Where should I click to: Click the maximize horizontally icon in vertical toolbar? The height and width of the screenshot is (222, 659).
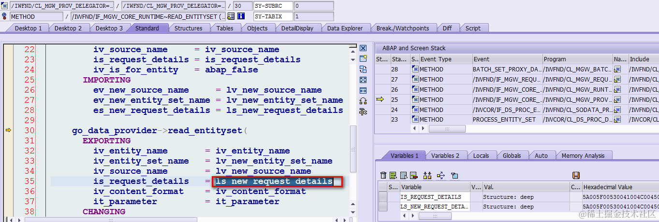(363, 91)
